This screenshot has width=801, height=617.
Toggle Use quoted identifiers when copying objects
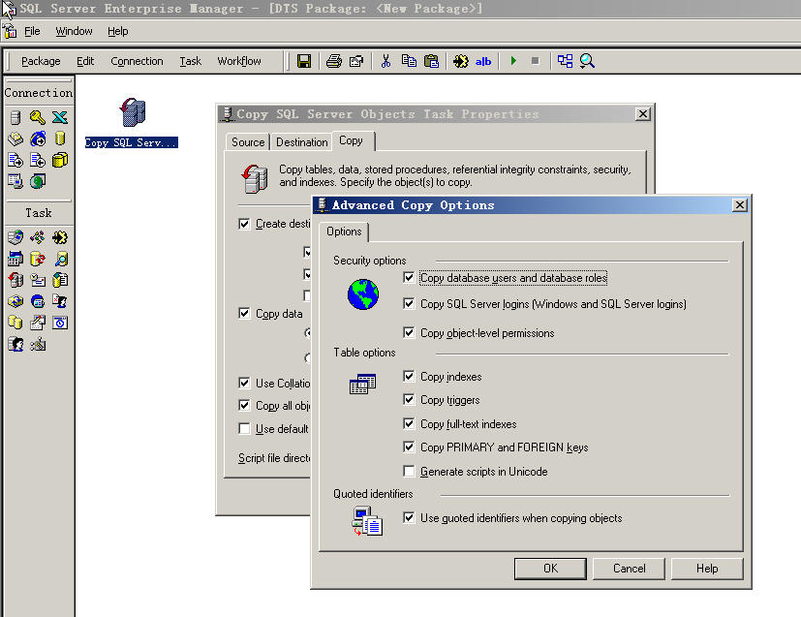(409, 517)
